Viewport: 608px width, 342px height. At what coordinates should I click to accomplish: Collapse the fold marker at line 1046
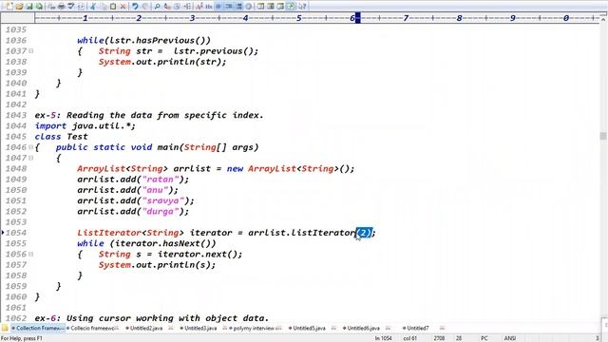click(x=31, y=147)
